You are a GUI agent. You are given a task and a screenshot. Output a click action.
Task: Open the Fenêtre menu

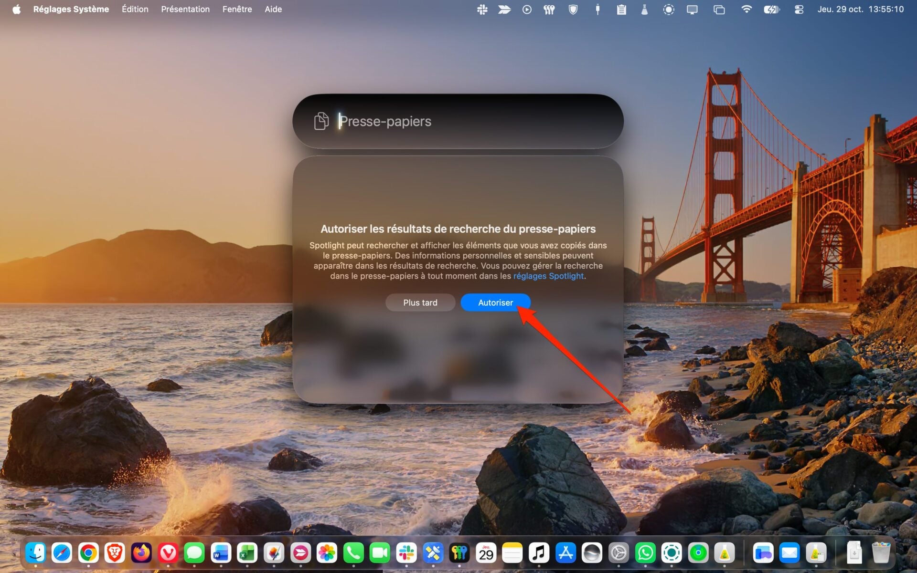pos(237,9)
